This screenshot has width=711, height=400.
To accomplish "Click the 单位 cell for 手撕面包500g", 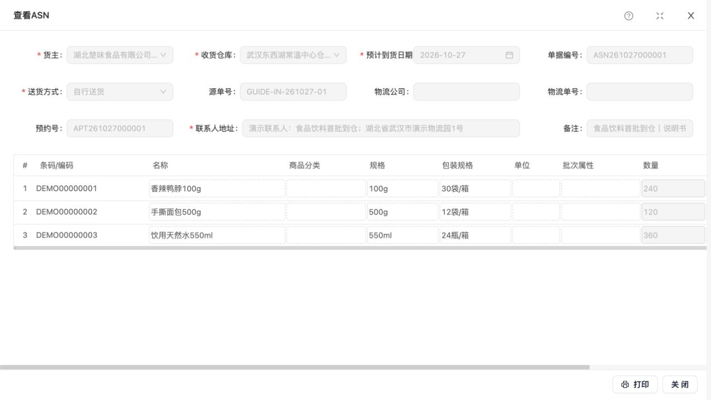I will [x=536, y=212].
